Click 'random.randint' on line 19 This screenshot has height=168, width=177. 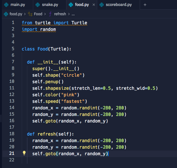tap(79, 141)
